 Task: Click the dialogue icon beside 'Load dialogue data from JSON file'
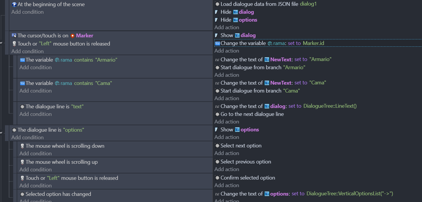tap(217, 4)
